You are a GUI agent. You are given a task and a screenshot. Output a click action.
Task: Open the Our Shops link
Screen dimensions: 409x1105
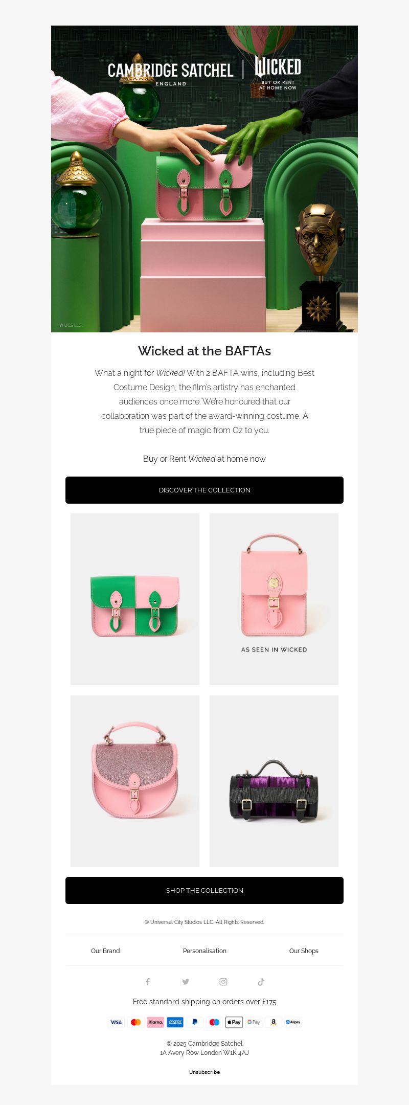tap(304, 951)
